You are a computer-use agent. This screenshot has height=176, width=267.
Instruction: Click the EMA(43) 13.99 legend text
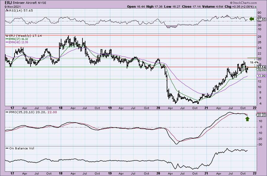point(18,42)
